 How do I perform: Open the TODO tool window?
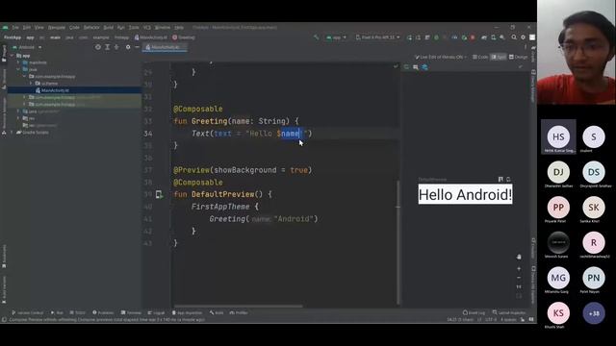coord(77,312)
